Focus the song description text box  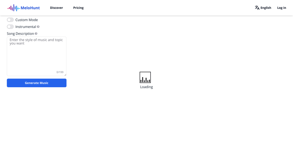pyautogui.click(x=36, y=54)
